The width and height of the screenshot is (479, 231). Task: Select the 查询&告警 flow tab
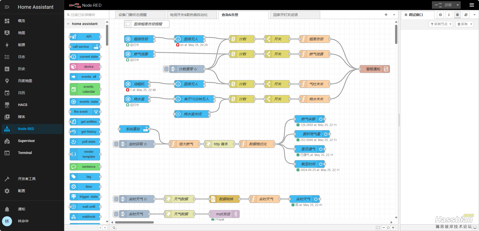pos(244,15)
